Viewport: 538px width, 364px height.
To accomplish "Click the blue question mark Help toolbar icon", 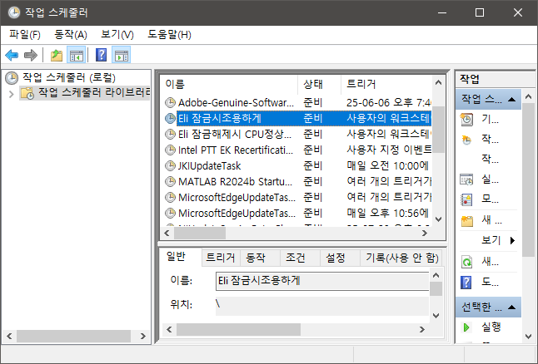I will (x=101, y=56).
